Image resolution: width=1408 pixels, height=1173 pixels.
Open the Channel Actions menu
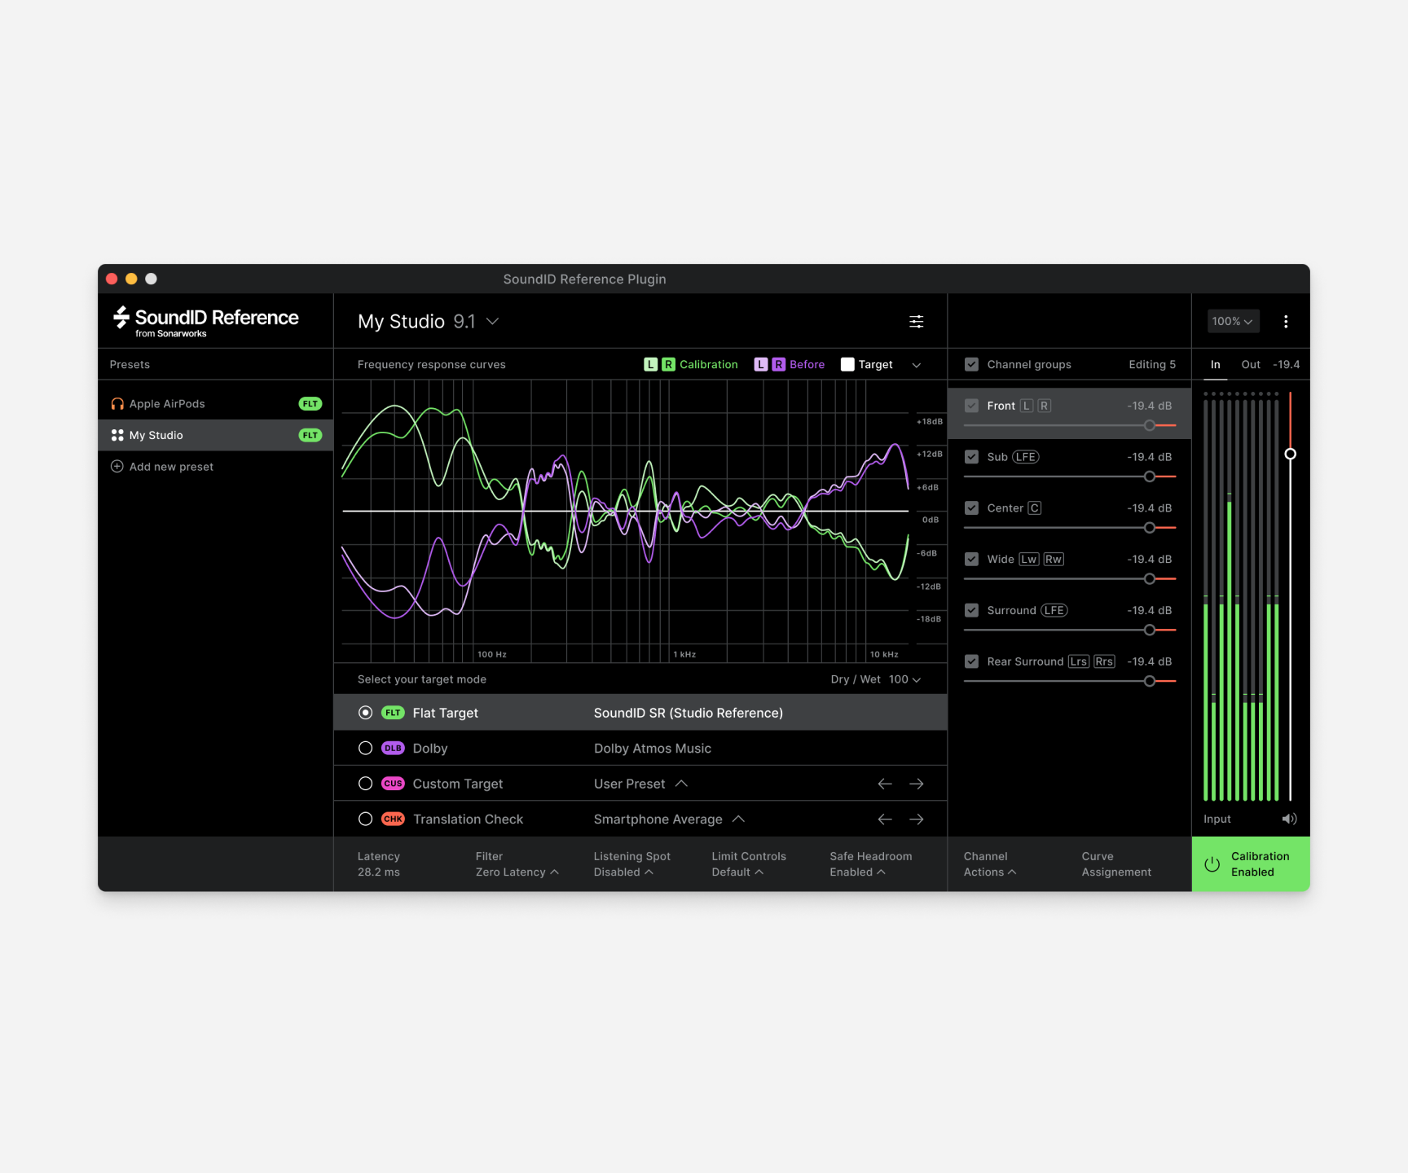click(989, 864)
